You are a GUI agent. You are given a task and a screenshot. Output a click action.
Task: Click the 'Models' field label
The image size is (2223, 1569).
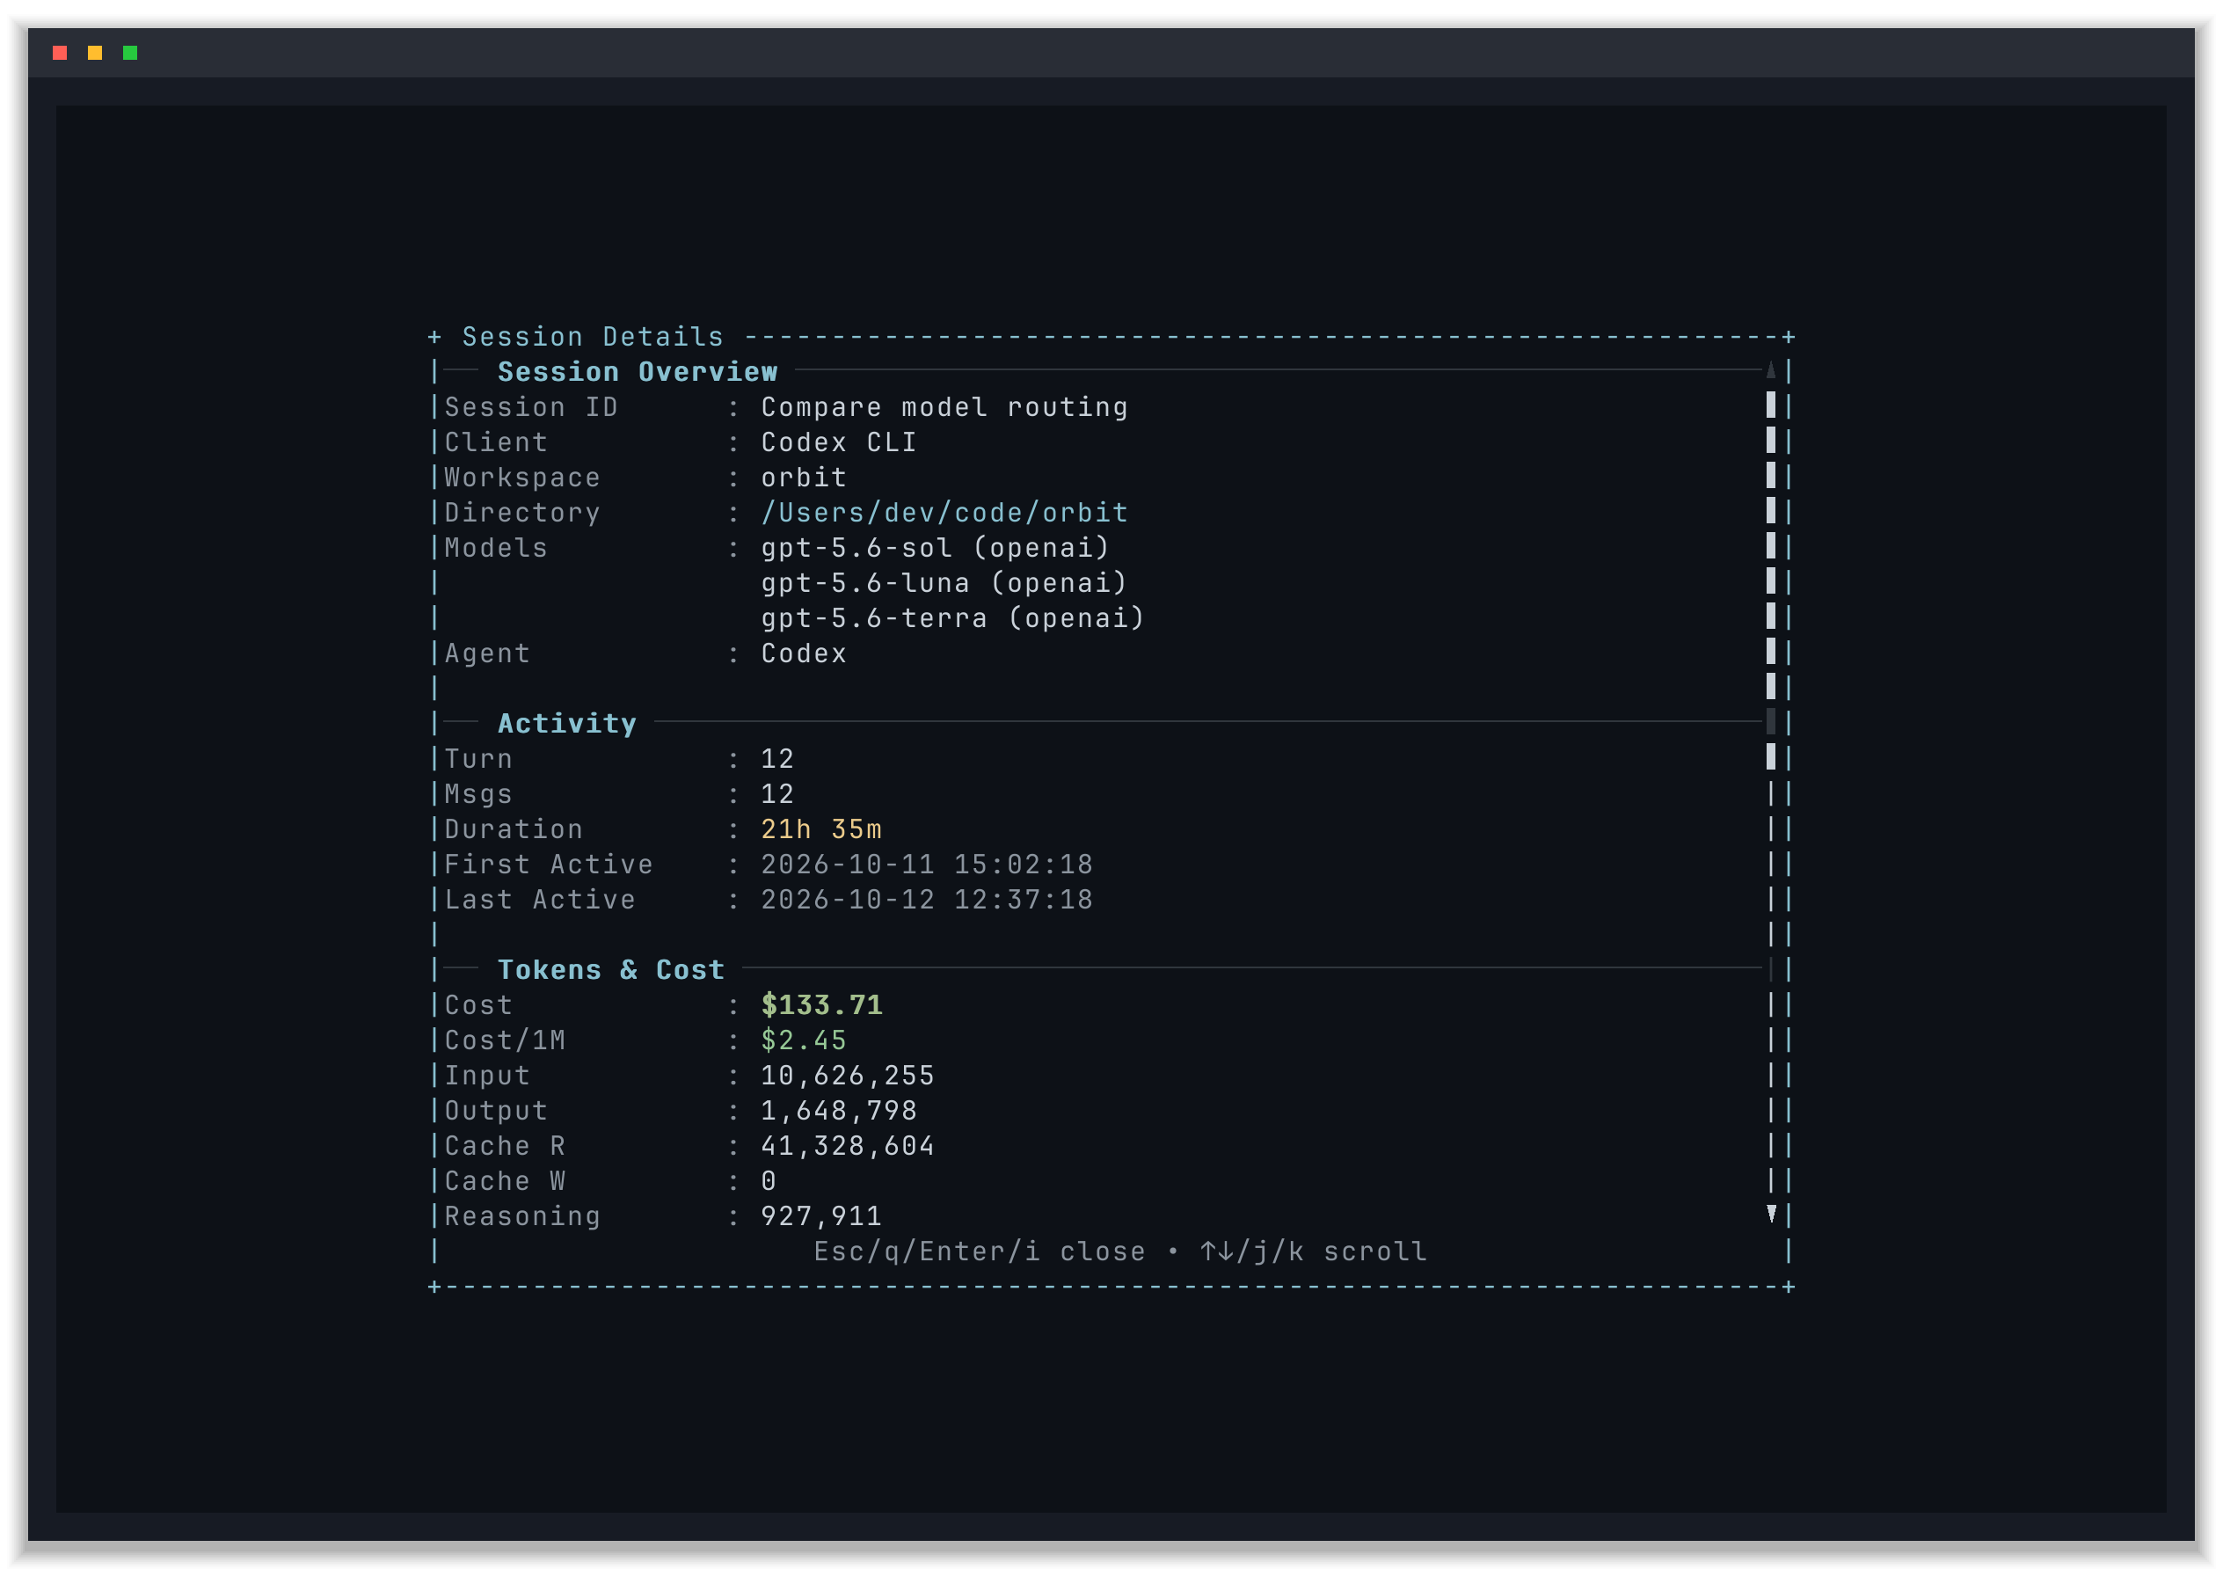[x=496, y=547]
